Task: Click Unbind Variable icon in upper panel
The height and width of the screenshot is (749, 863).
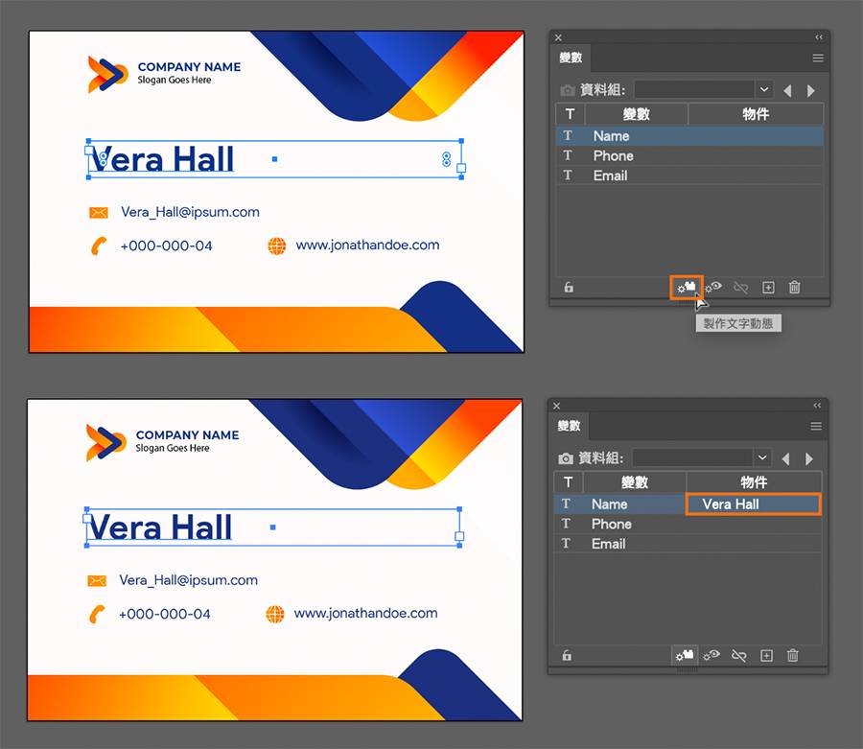Action: point(741,288)
